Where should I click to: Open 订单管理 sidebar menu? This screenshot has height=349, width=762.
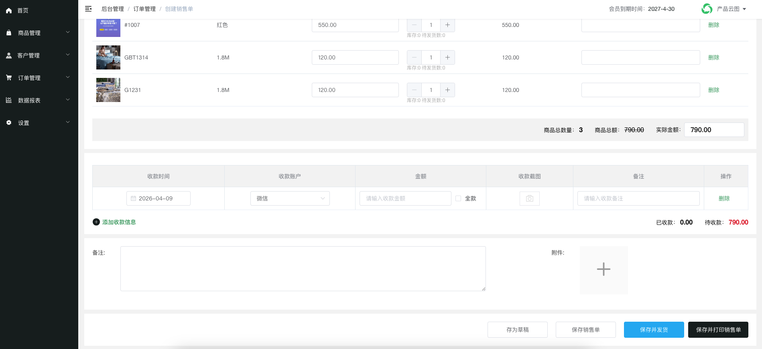pos(39,78)
